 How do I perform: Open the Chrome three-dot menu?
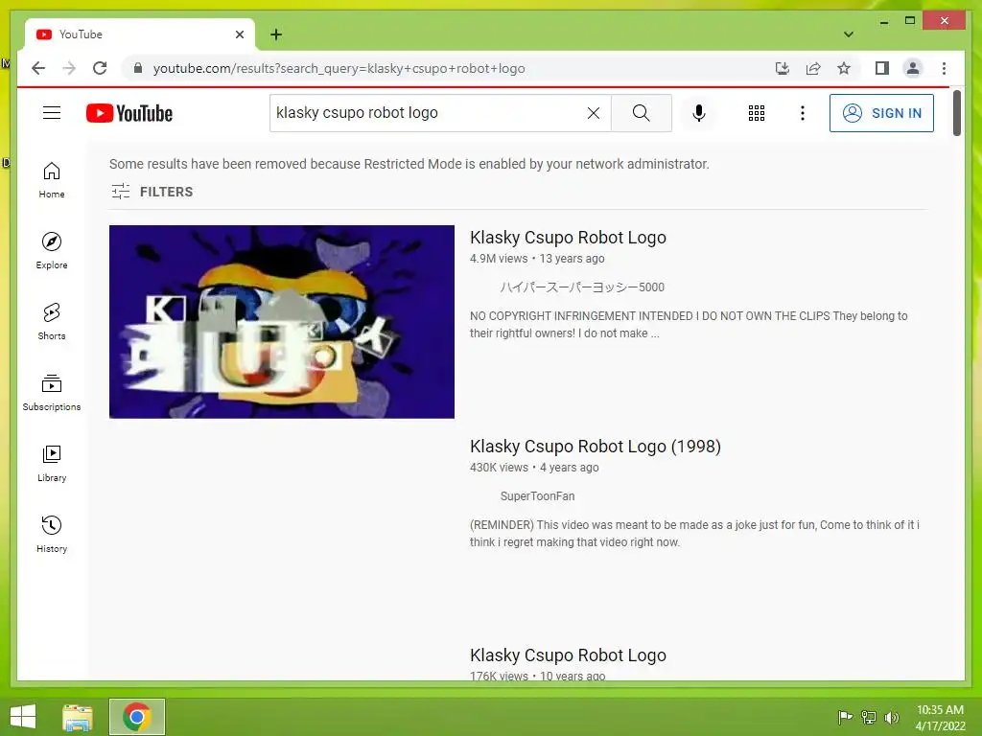944,68
